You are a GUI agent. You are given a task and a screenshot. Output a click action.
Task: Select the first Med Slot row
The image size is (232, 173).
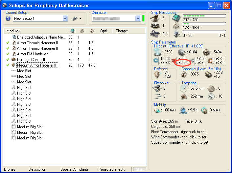(75, 71)
